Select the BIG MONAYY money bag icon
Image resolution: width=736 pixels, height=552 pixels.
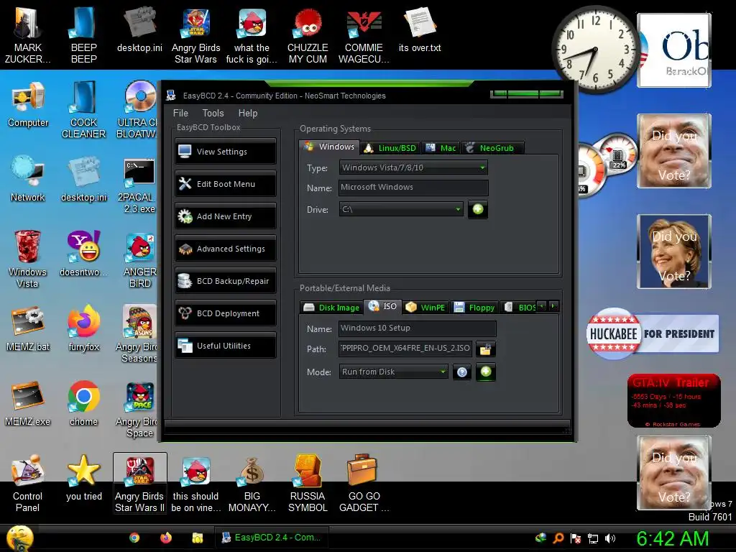pos(252,484)
